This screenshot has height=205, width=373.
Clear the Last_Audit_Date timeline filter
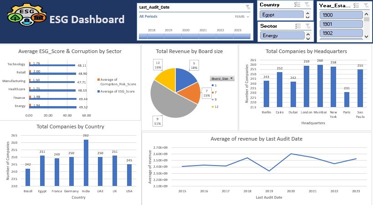click(x=248, y=7)
